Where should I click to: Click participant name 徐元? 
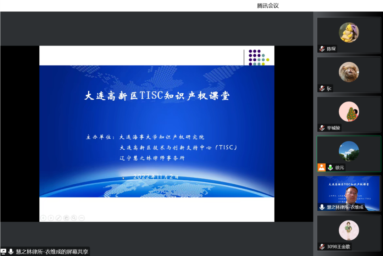point(339,168)
